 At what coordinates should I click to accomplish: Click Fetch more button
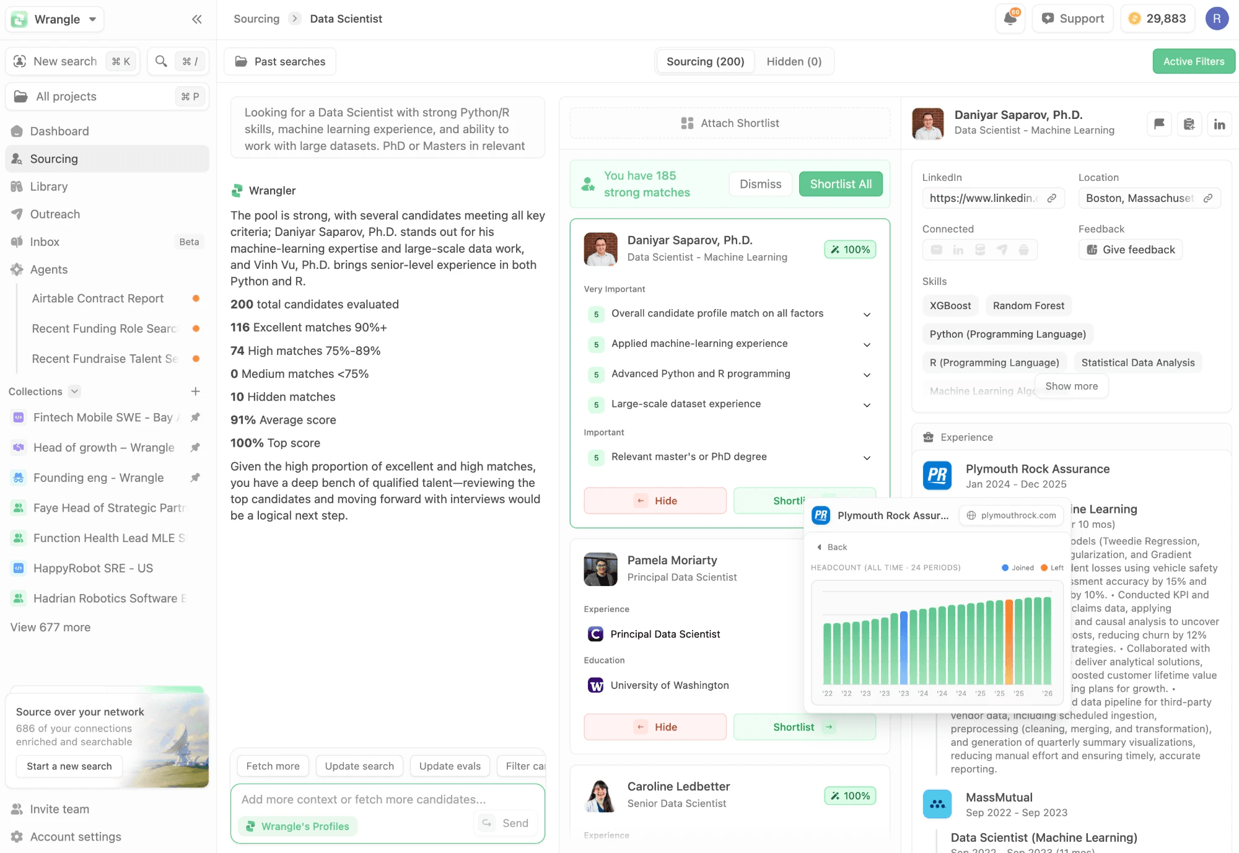273,766
